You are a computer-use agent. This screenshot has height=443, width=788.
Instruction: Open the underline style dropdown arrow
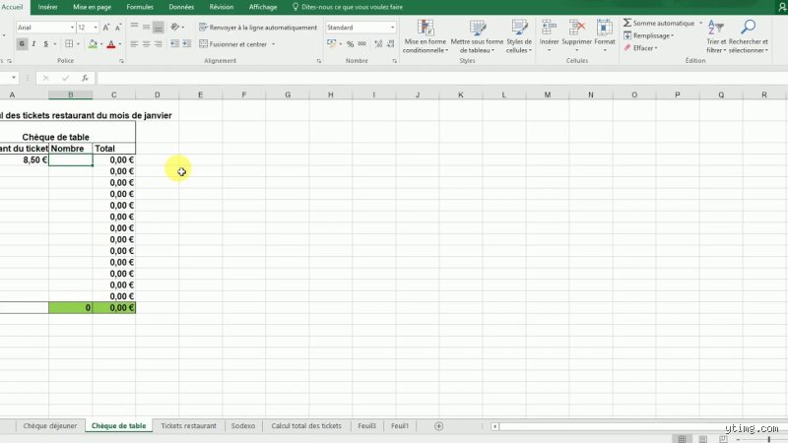55,44
